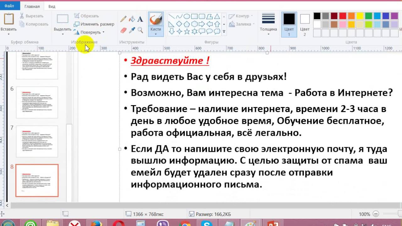Expand the full shapes gallery
Viewport: 402px width, 226px height.
click(224, 31)
